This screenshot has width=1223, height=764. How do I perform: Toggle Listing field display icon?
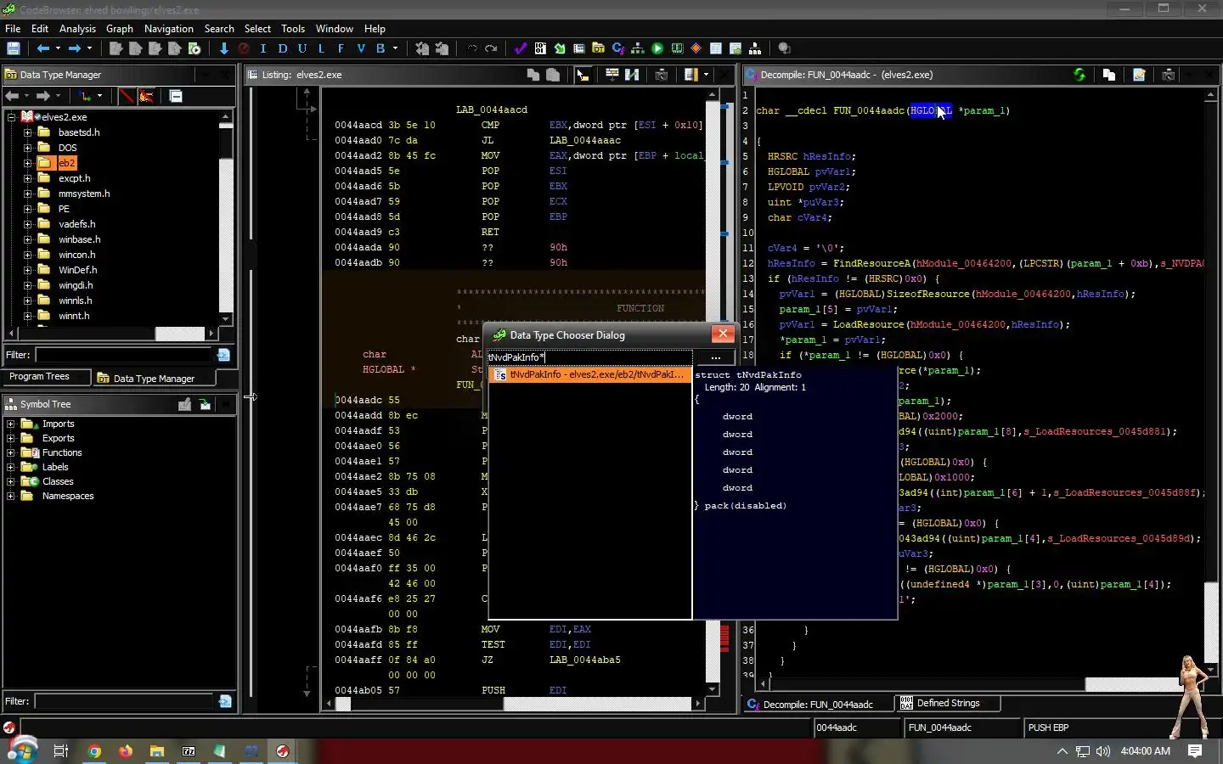click(691, 75)
